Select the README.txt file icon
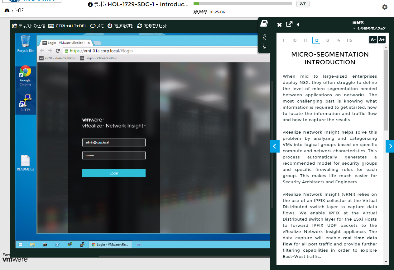This screenshot has width=394, height=270. point(25,163)
